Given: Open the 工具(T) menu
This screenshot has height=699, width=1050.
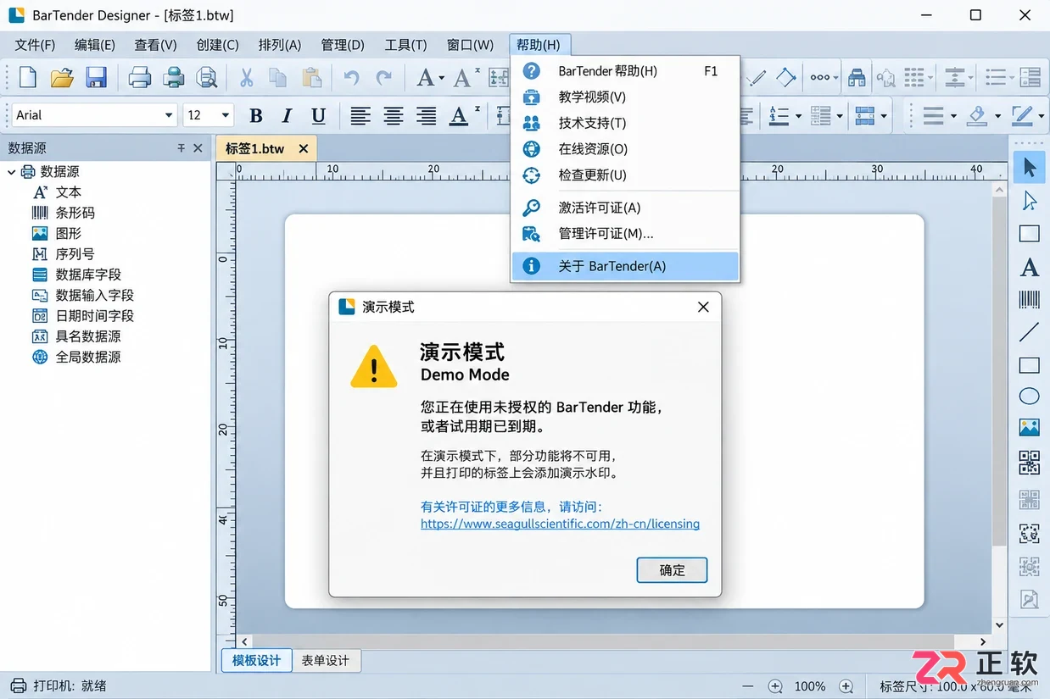Looking at the screenshot, I should (x=405, y=45).
